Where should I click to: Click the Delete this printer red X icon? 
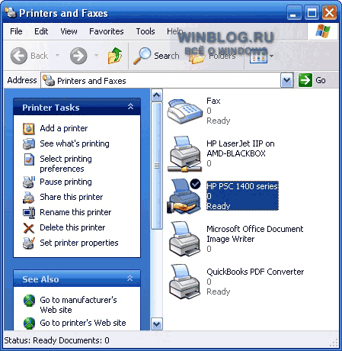[29, 227]
